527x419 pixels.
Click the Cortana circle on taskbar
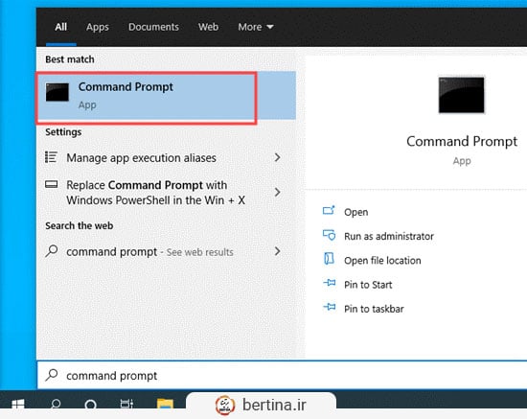tap(90, 405)
